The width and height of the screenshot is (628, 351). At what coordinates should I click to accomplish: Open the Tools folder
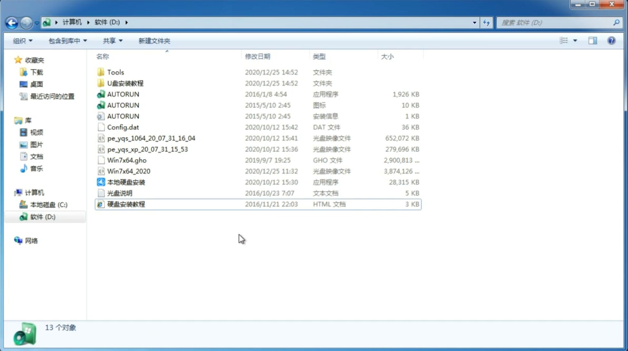tap(115, 72)
